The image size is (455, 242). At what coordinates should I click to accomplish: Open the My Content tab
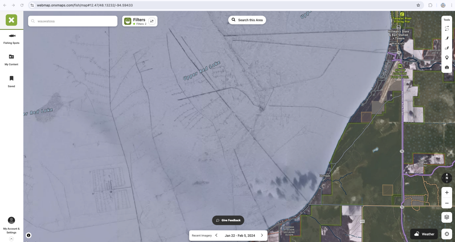11,60
